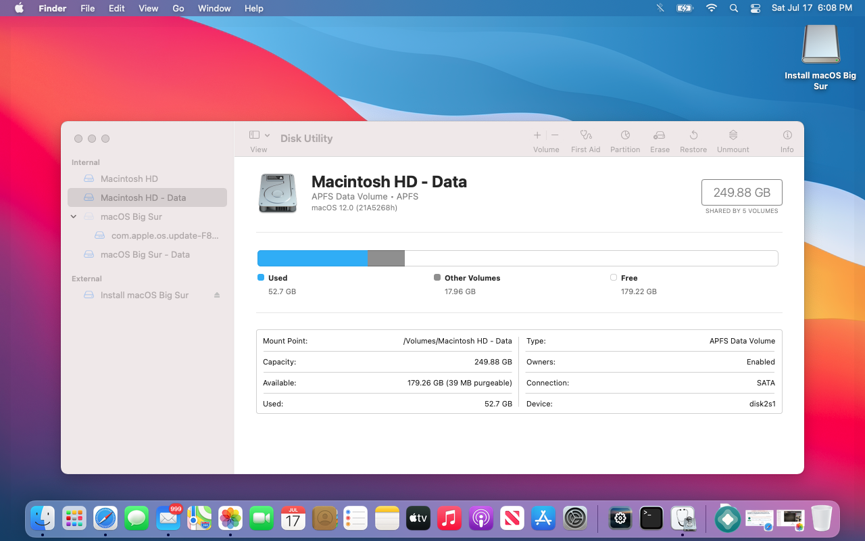Open News from the Dock
This screenshot has height=541, width=865.
(x=512, y=519)
